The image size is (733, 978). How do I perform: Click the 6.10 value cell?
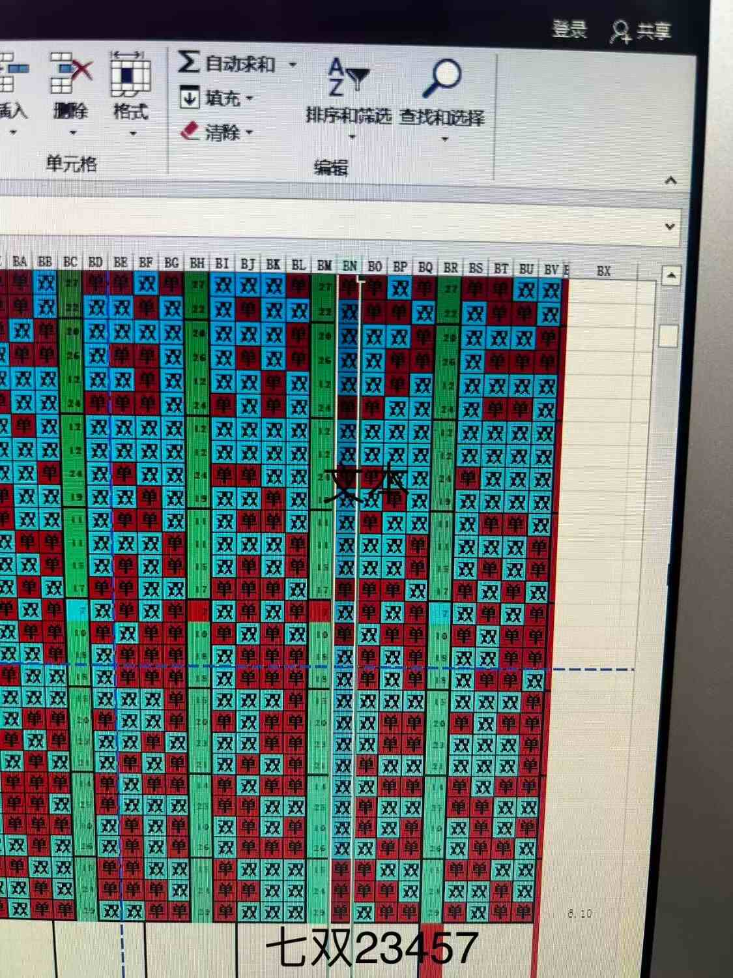pos(579,913)
